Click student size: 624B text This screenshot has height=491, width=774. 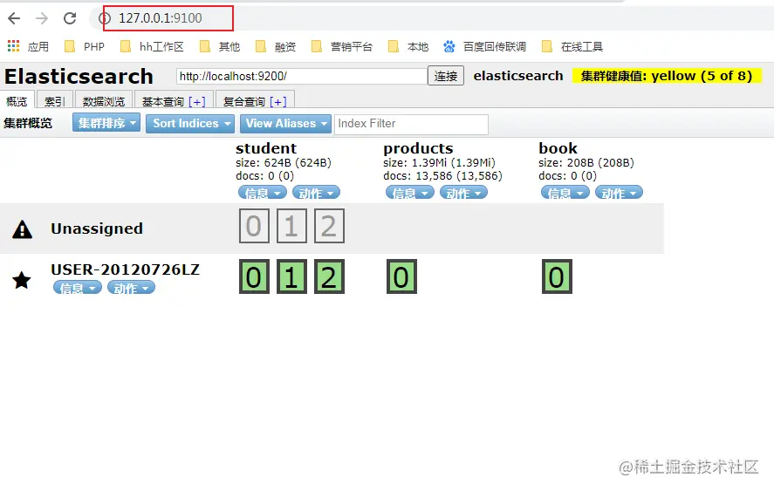(x=284, y=163)
